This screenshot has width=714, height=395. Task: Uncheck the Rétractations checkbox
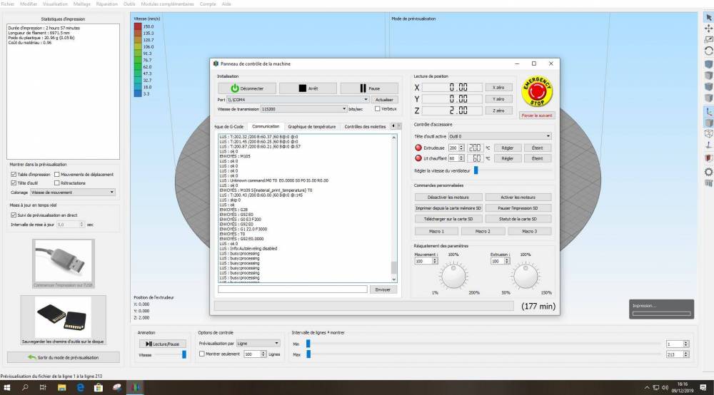pyautogui.click(x=56, y=183)
